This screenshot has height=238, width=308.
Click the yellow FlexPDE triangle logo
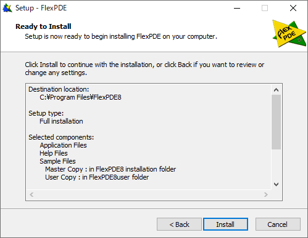click(289, 34)
